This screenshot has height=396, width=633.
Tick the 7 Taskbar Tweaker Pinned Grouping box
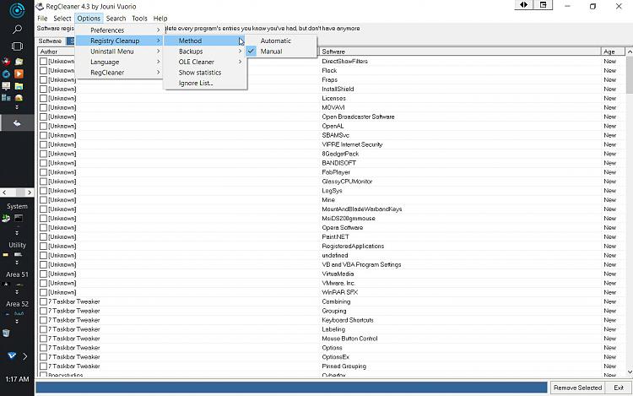click(44, 366)
